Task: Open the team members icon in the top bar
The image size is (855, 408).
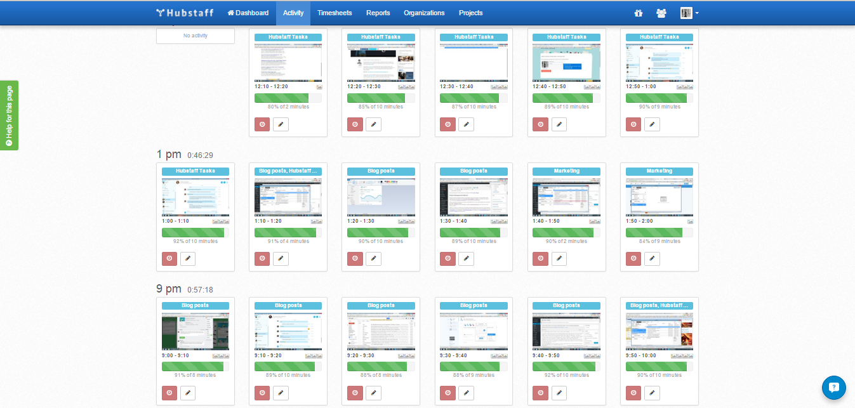Action: (x=661, y=13)
